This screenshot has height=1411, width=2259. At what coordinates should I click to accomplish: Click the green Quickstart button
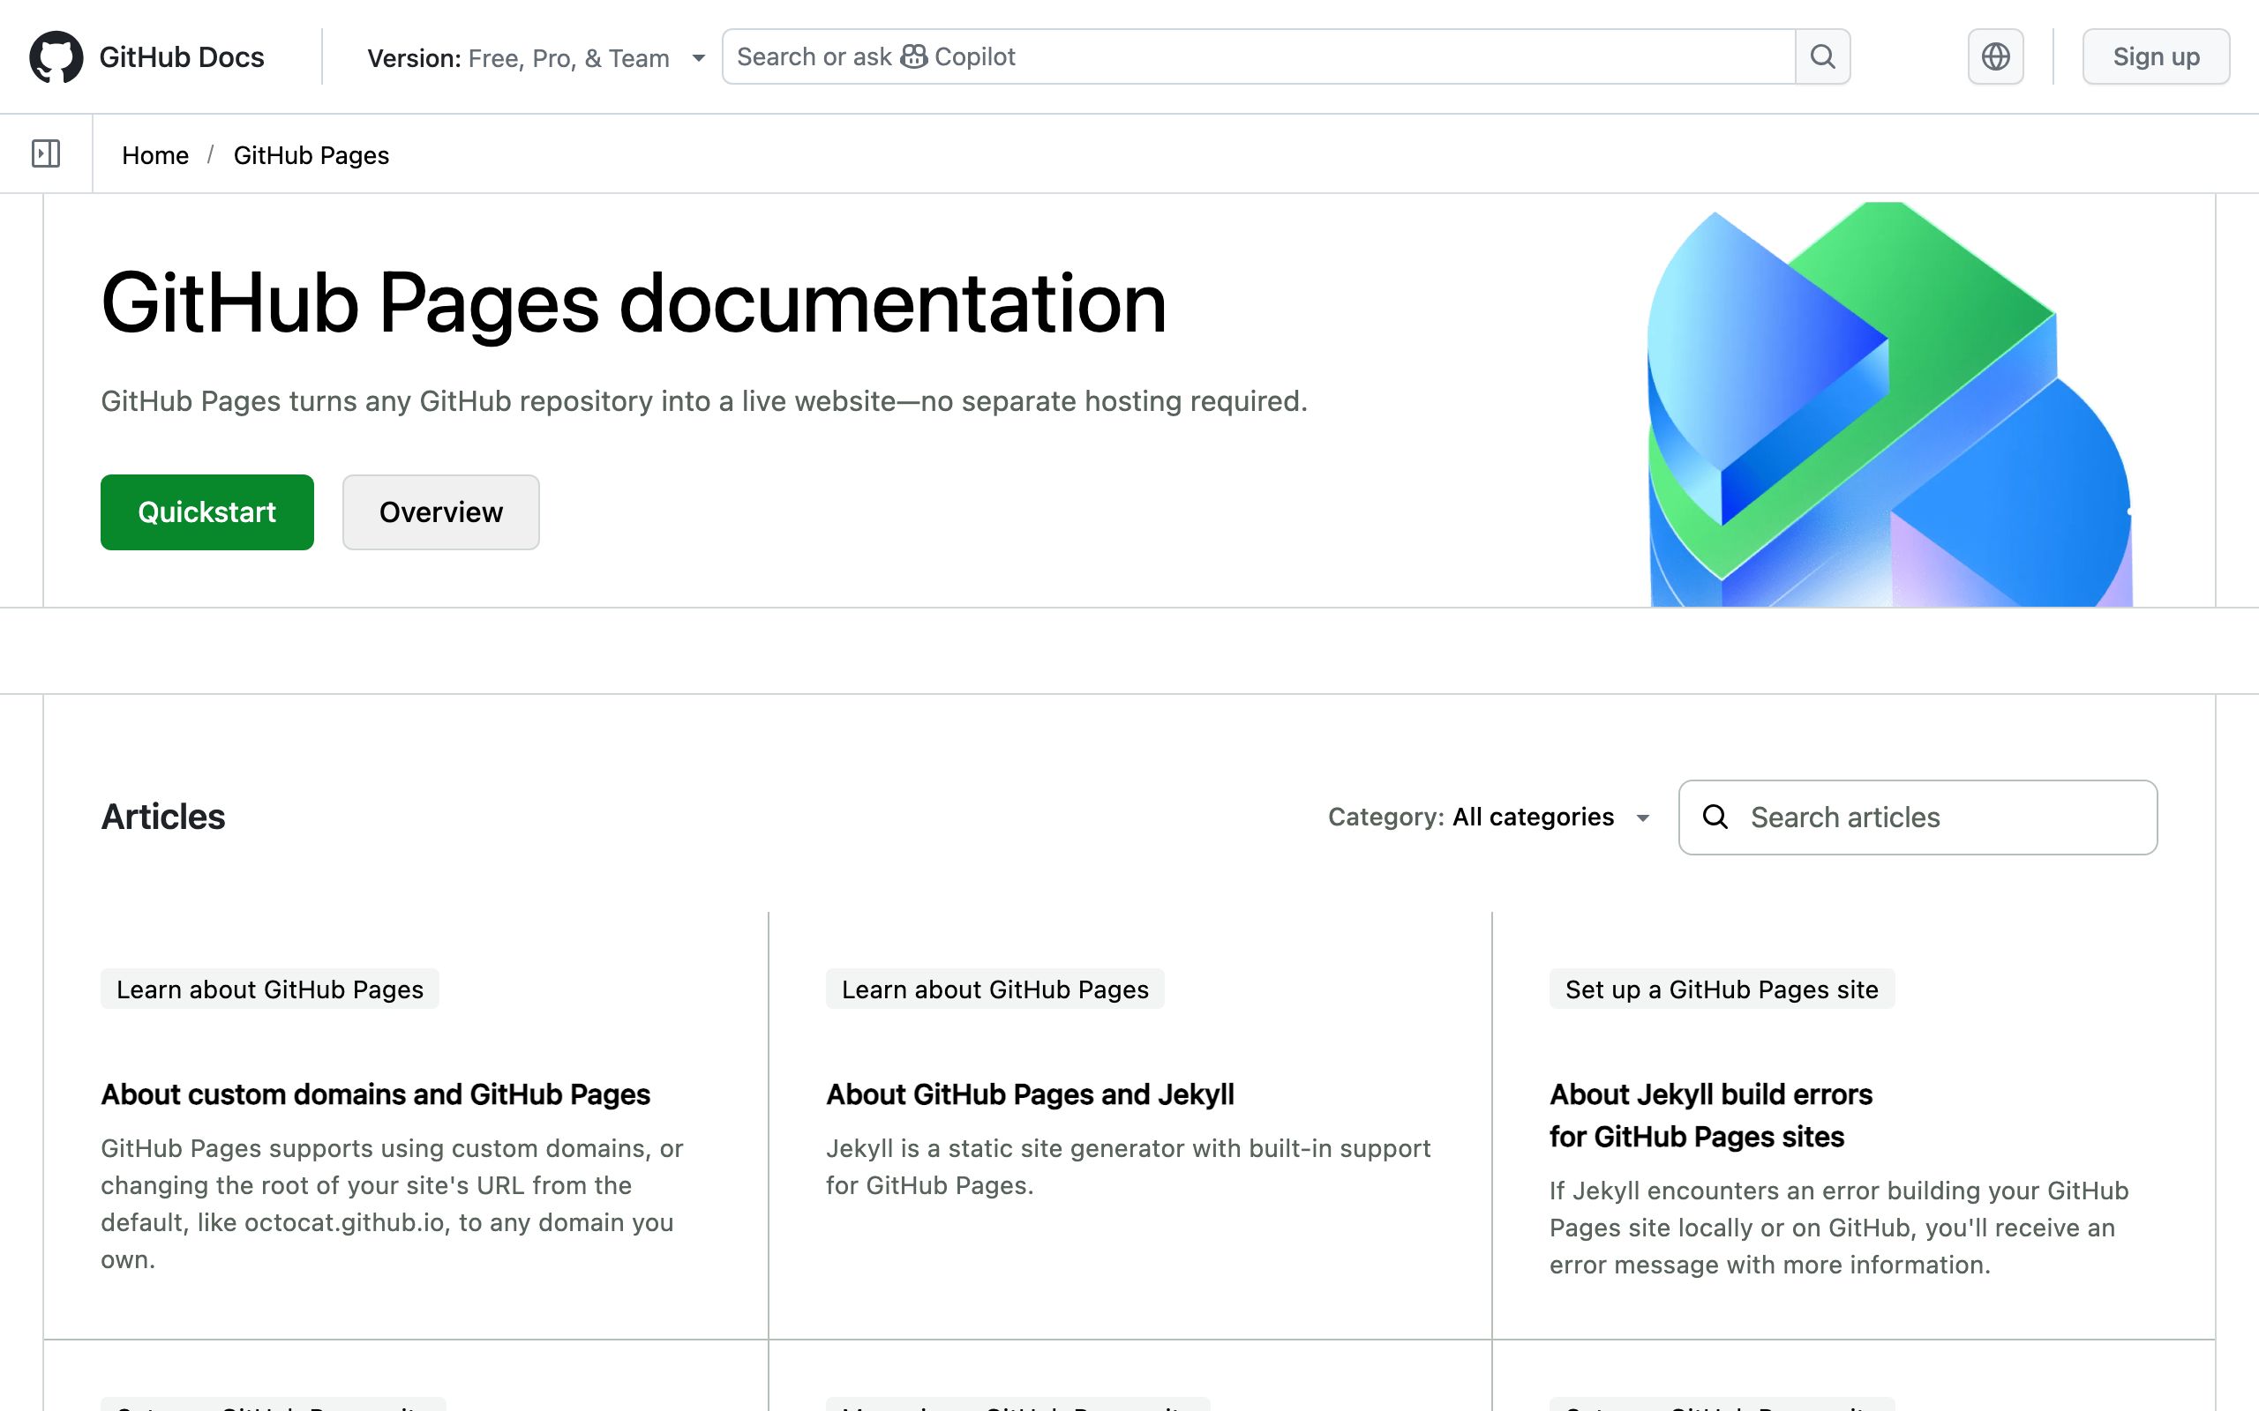[x=207, y=512]
